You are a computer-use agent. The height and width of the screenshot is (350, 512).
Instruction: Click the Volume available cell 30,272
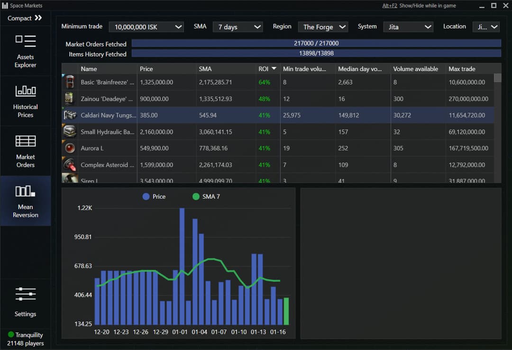[402, 115]
